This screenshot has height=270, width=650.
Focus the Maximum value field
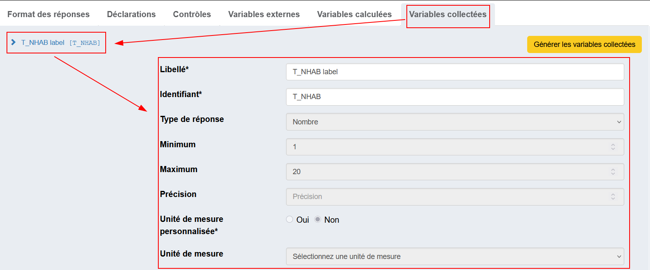445,172
